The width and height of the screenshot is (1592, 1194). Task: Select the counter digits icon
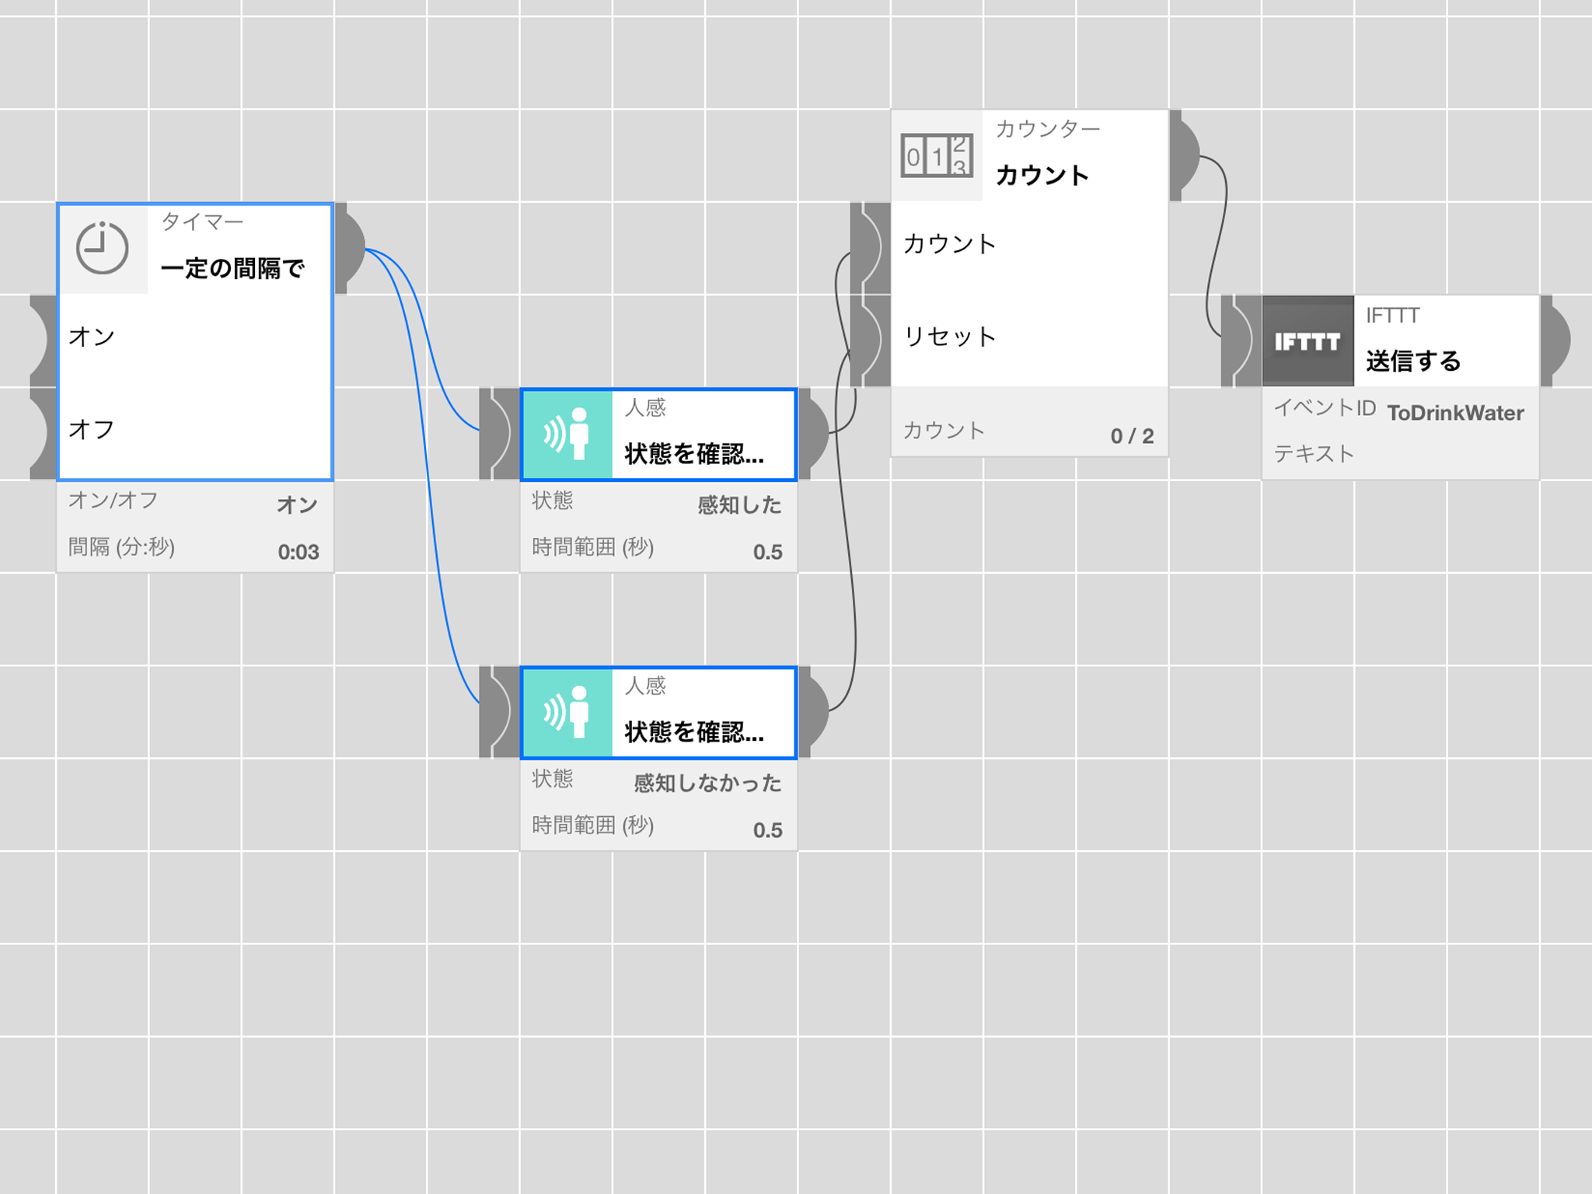[x=937, y=155]
